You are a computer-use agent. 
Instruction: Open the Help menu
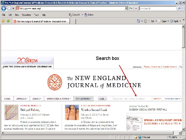44,15
